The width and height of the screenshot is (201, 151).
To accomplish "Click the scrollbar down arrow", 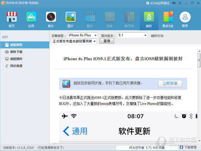I will [199, 141].
